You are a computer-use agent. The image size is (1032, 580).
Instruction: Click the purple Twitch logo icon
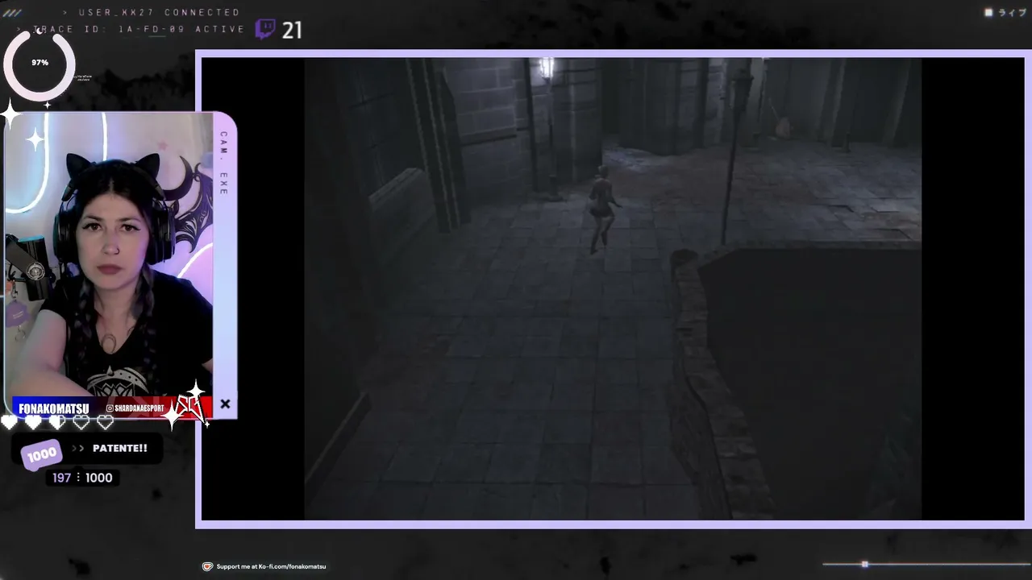coord(265,30)
